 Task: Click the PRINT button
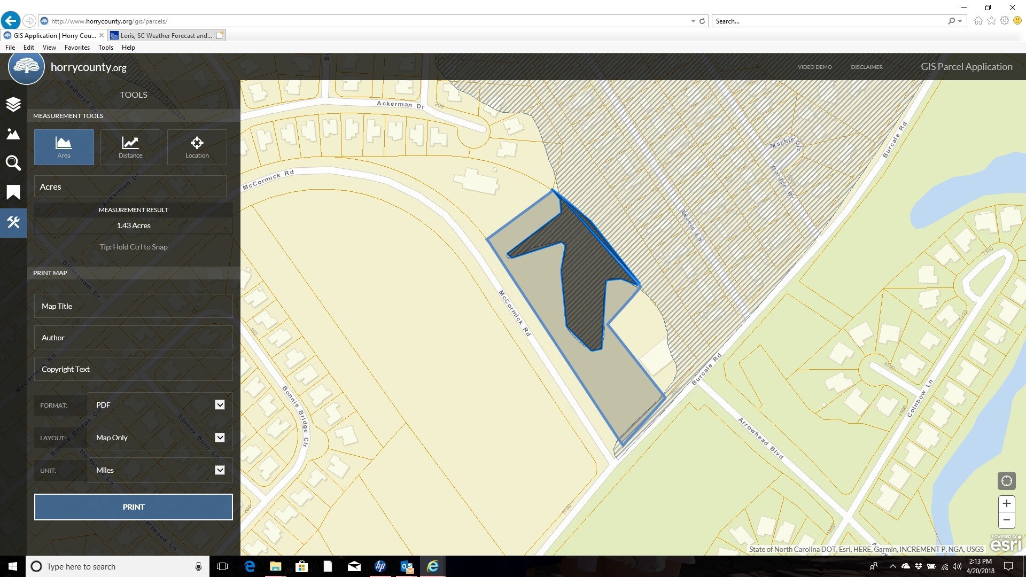(133, 506)
